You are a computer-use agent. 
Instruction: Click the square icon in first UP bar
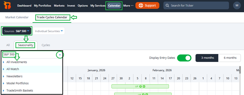click(x=144, y=86)
